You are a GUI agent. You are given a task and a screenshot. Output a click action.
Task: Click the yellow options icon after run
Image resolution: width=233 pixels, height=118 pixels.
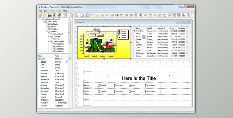pyautogui.click(x=65, y=15)
